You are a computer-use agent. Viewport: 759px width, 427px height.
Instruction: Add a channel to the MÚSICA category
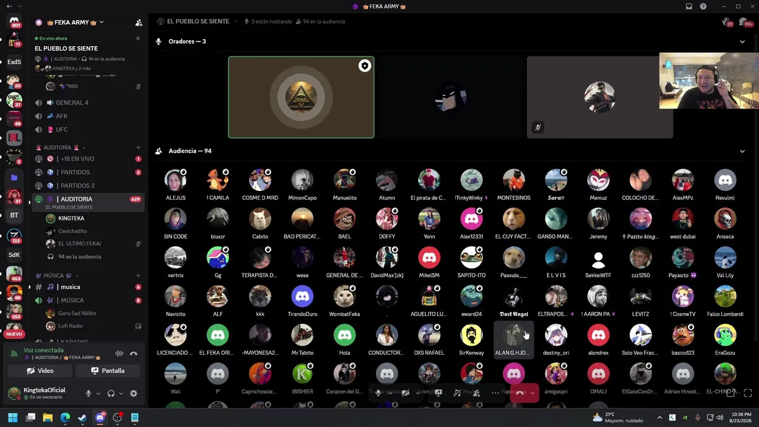[138, 275]
